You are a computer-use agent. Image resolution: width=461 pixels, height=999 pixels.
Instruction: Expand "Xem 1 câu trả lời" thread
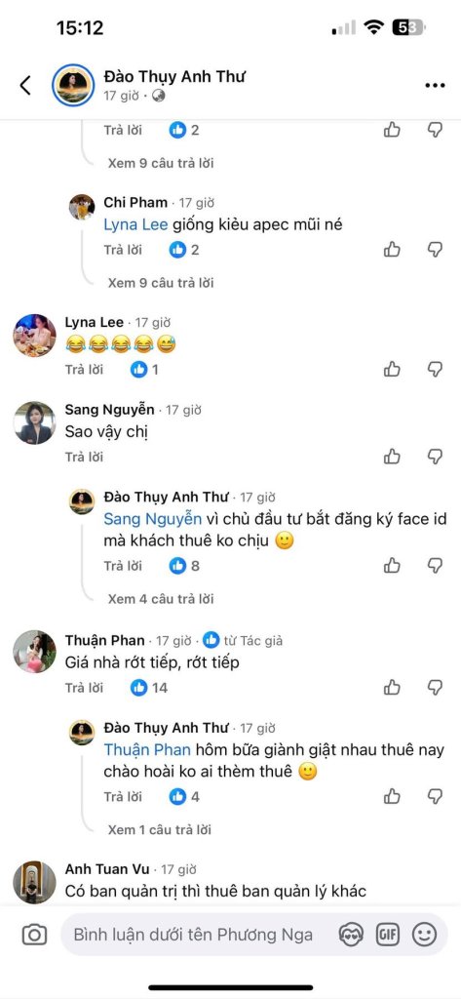tap(159, 829)
